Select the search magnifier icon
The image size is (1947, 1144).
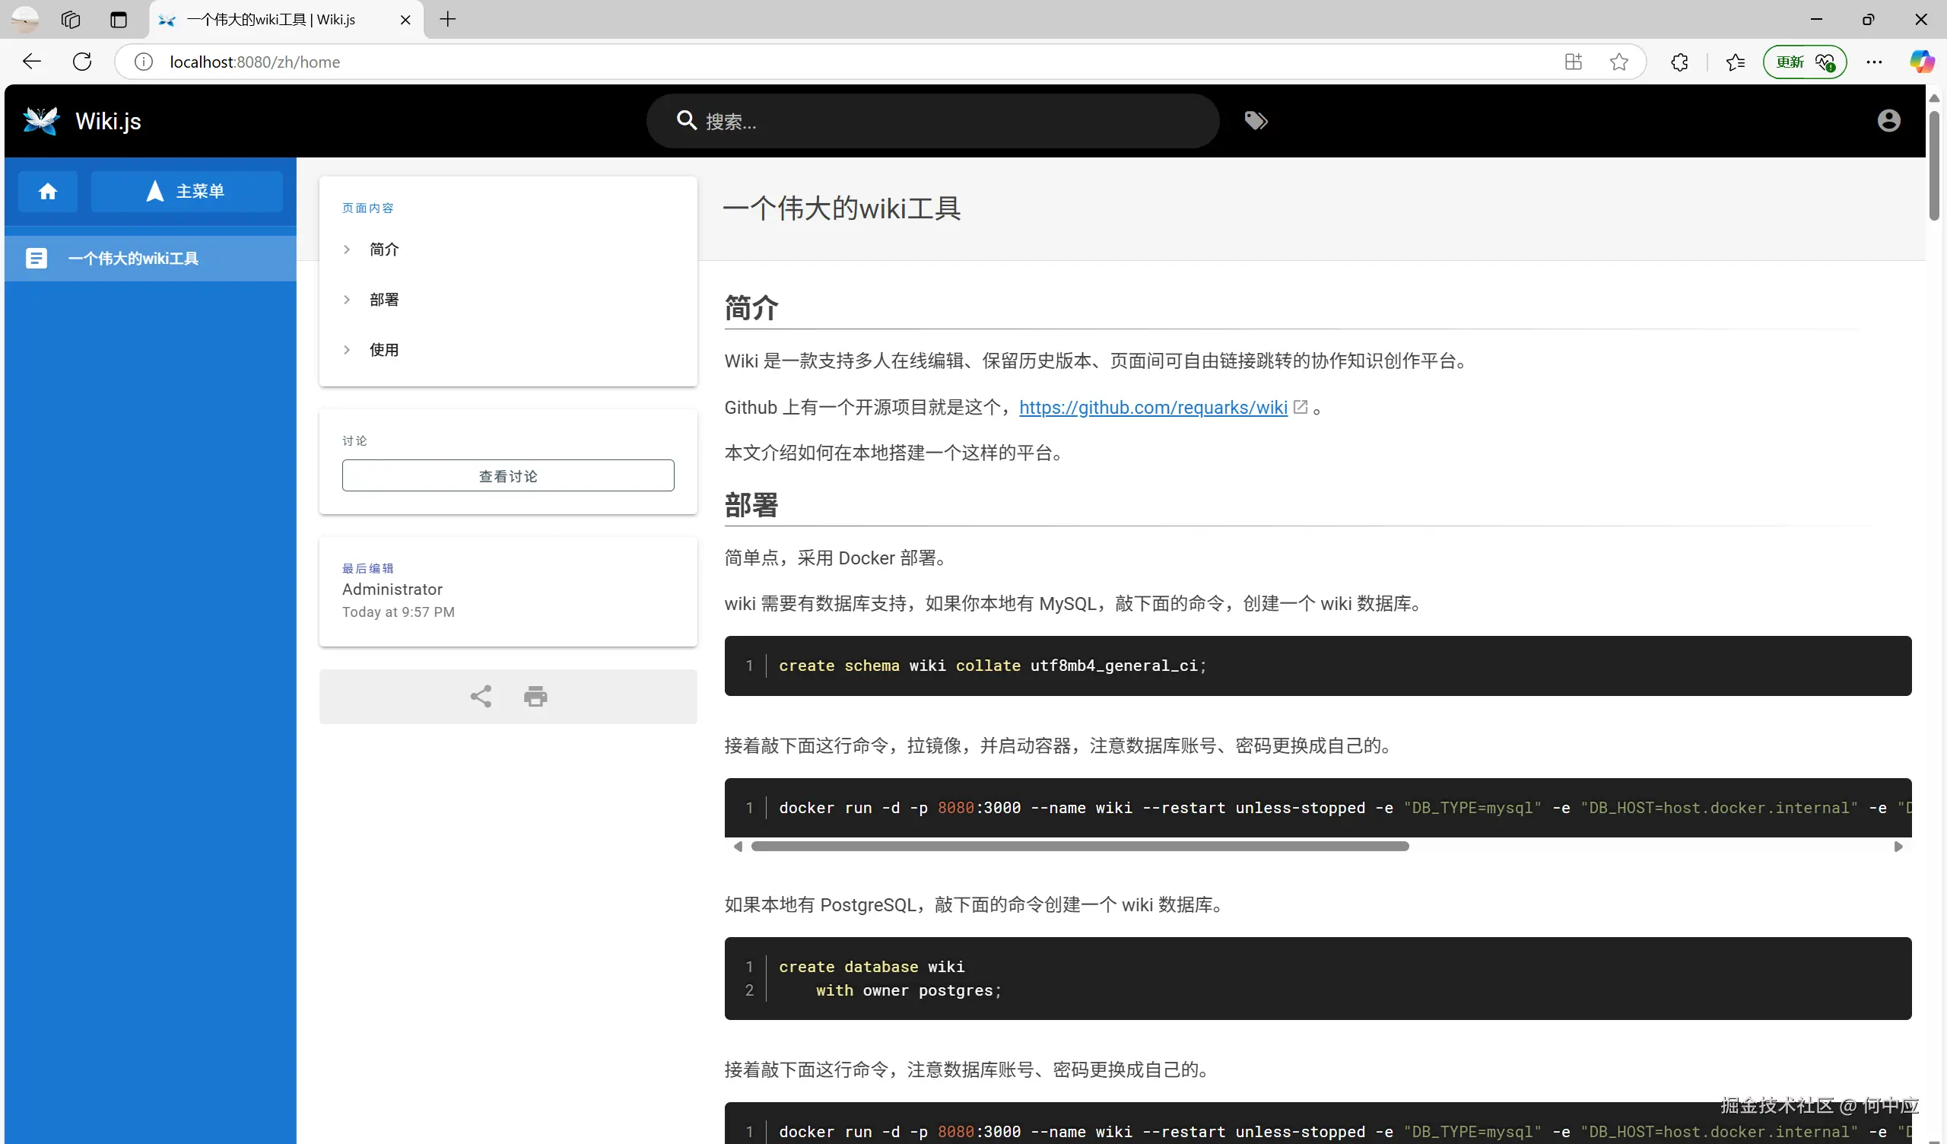687,120
